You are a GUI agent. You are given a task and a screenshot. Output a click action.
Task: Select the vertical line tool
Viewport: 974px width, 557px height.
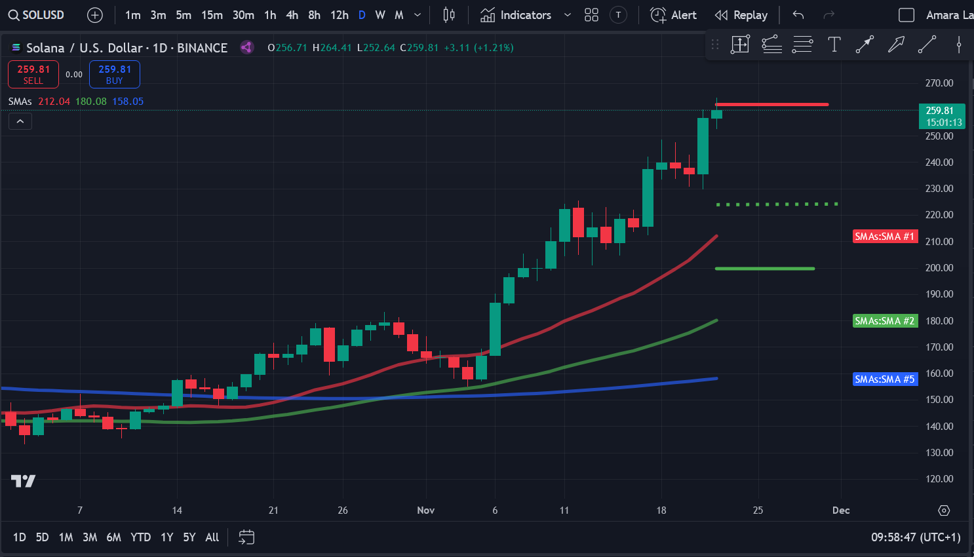pos(959,45)
